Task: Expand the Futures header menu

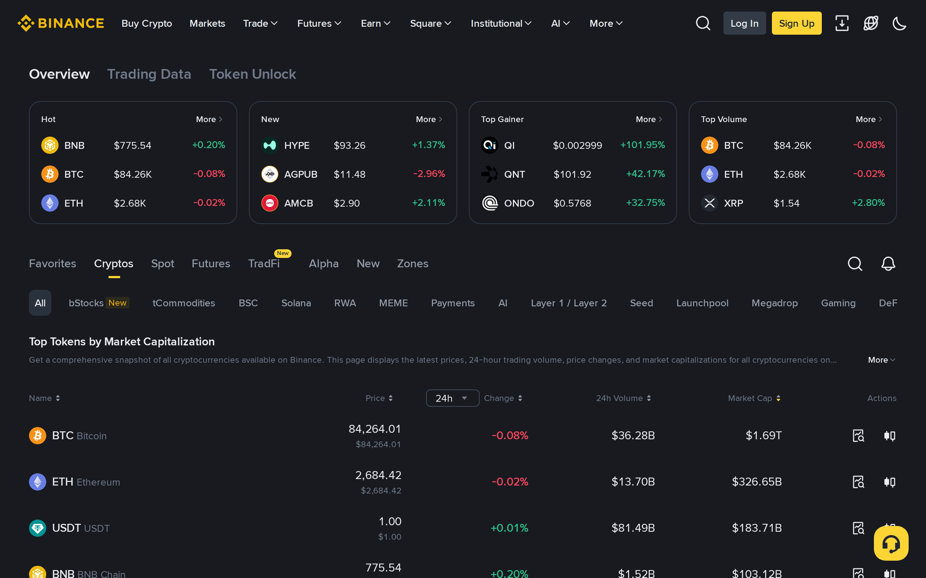Action: 319,23
